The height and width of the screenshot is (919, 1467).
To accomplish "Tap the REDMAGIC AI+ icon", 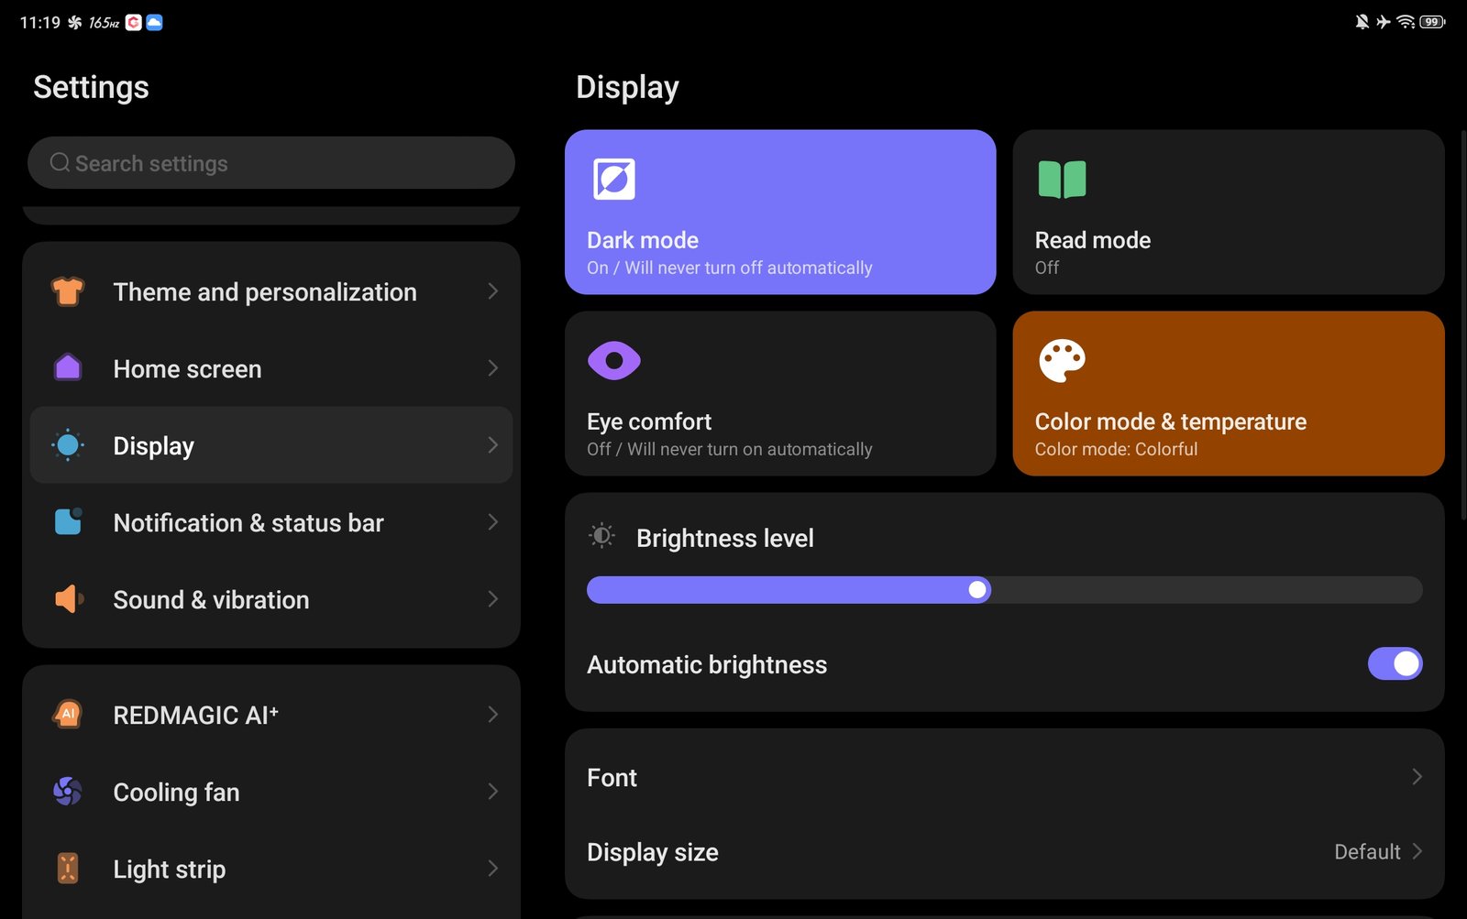I will click(68, 715).
